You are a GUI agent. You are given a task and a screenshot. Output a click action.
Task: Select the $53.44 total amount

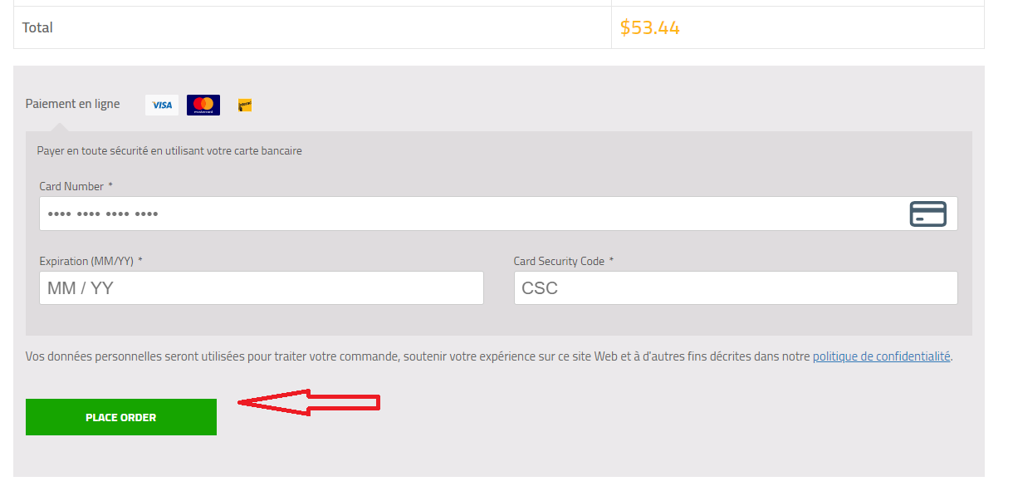[x=650, y=27]
